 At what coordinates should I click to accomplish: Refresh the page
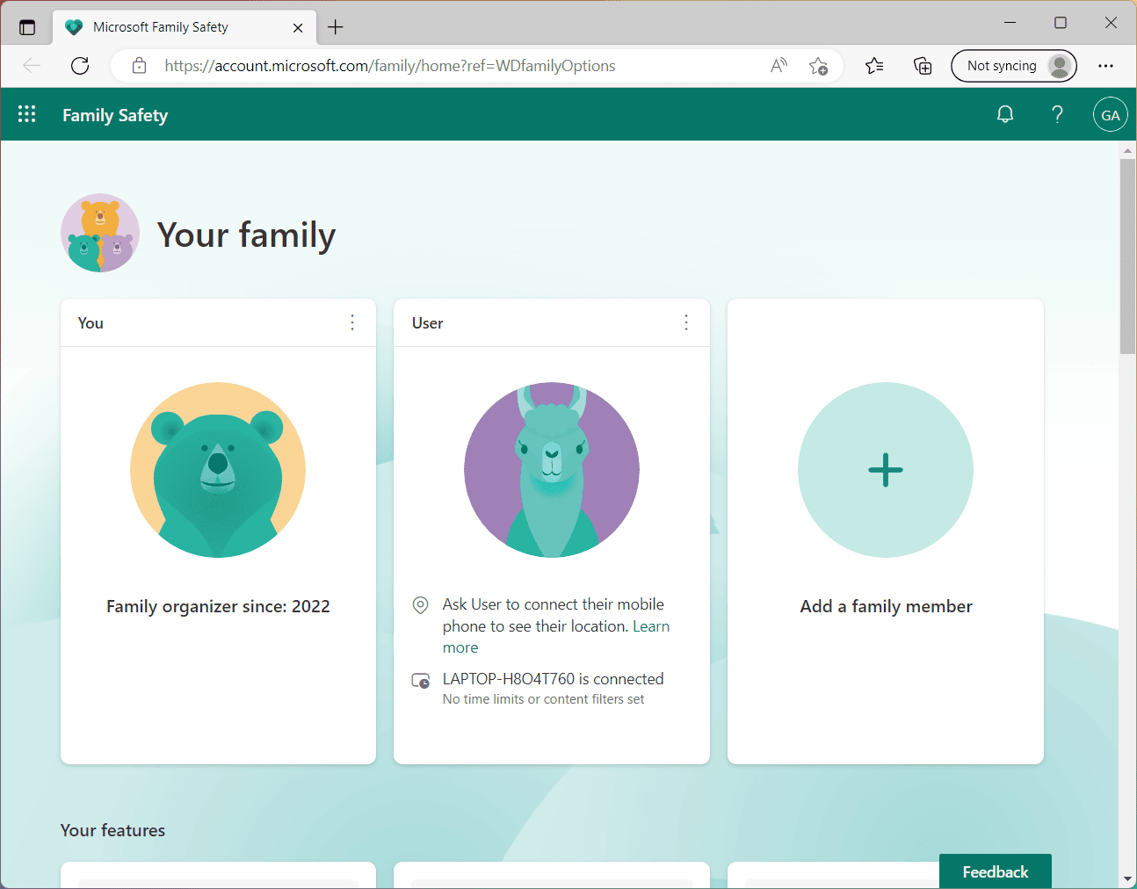point(80,66)
